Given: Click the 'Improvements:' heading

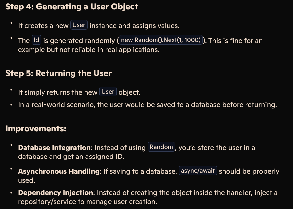Looking at the screenshot, I should tap(36, 129).
